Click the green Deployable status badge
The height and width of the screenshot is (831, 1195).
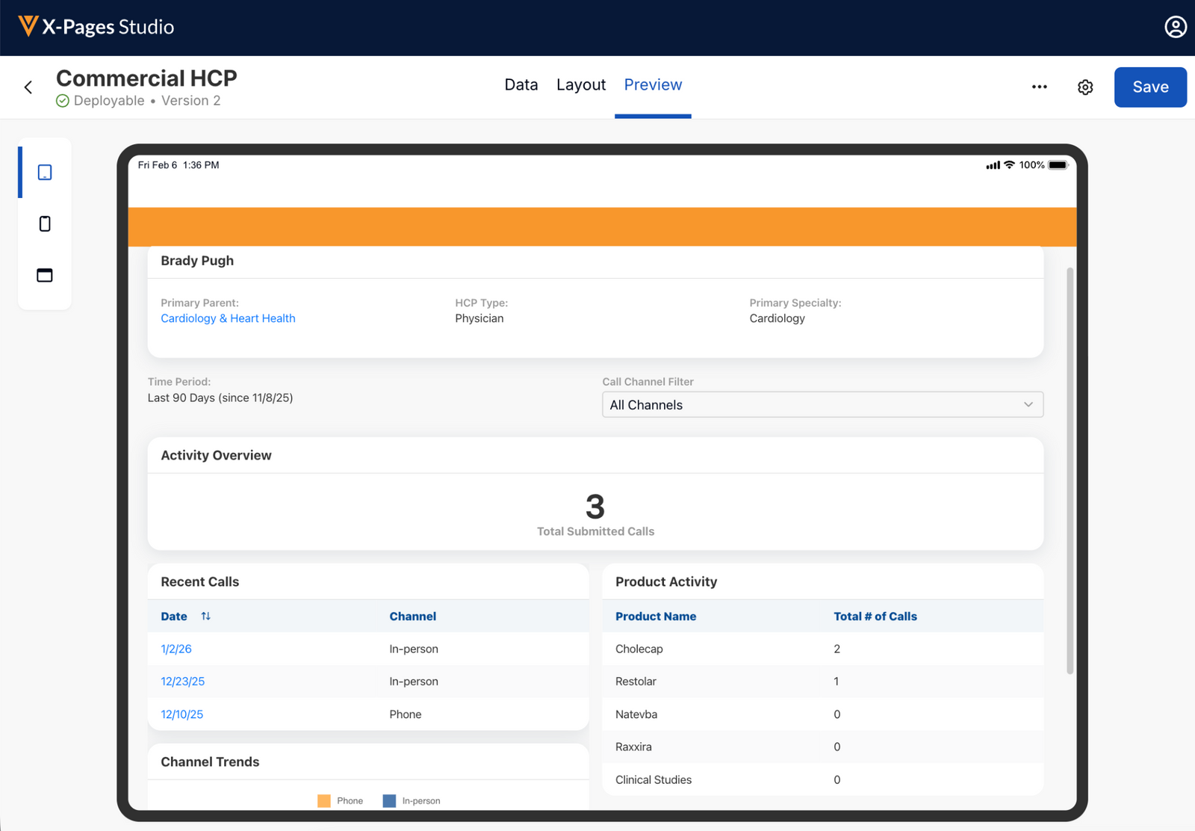click(x=99, y=100)
